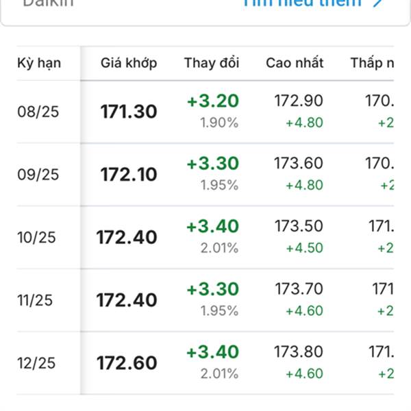Click the arrow icon beside Tìm hiểu thêm

pyautogui.click(x=377, y=3)
